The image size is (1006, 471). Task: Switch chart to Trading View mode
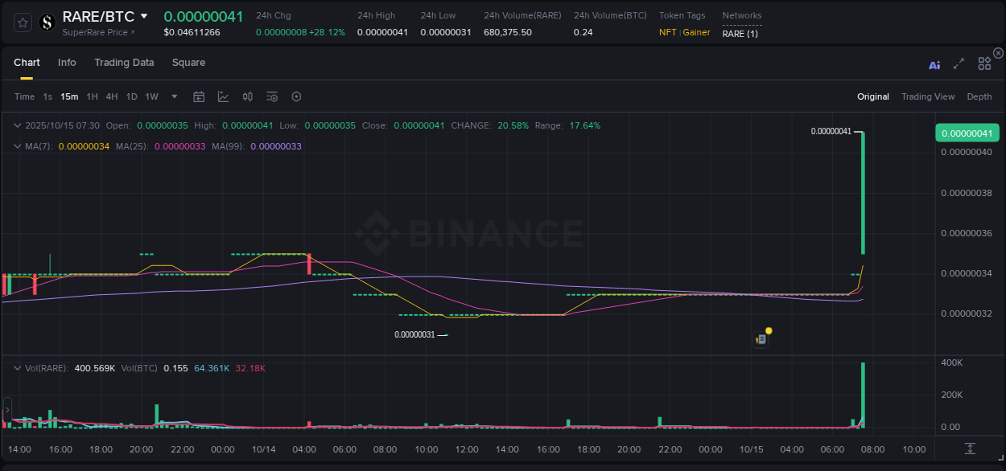[x=927, y=96]
